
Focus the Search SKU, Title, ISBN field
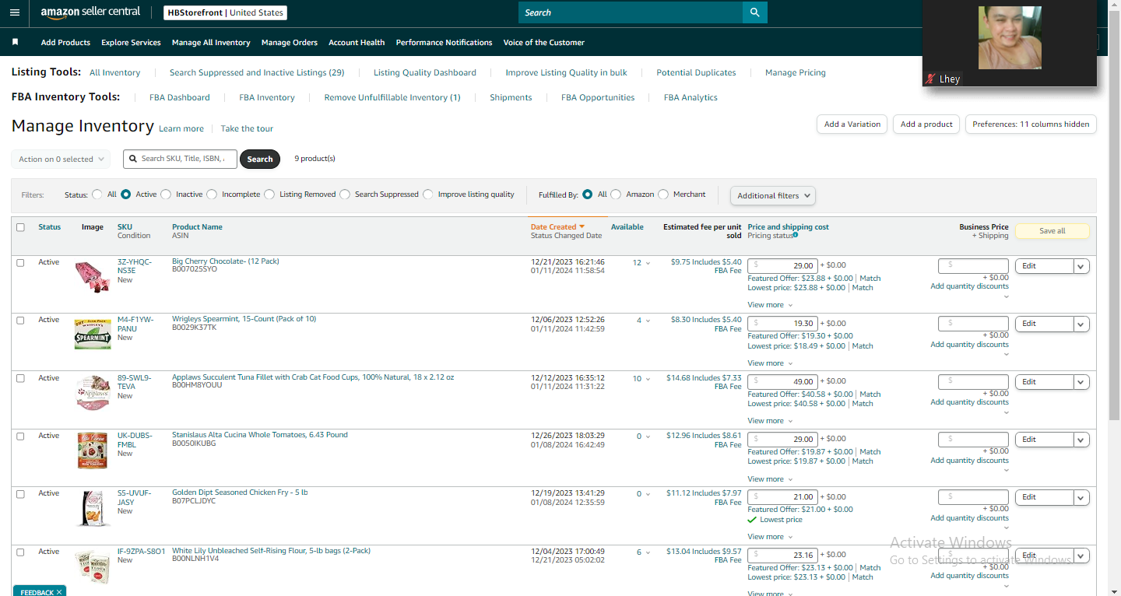181,159
